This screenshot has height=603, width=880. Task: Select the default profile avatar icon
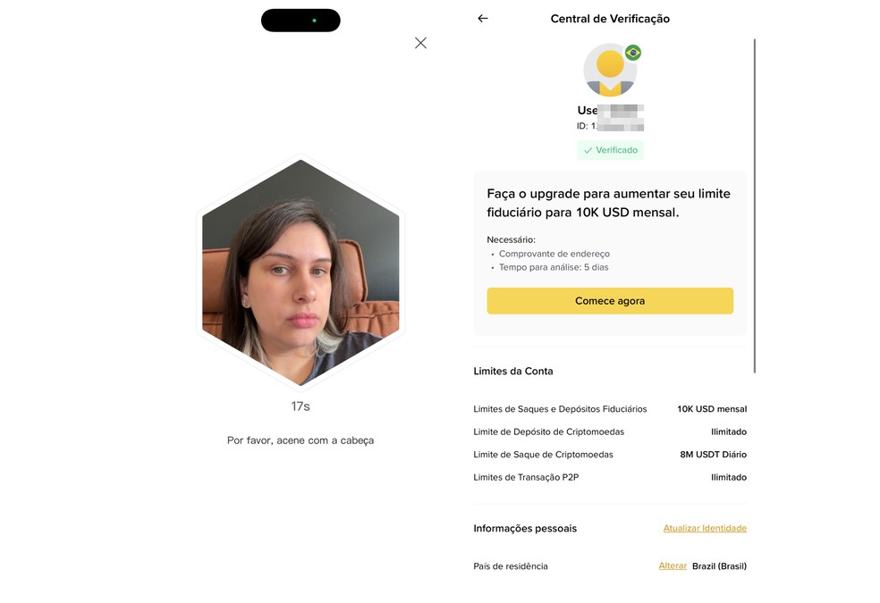click(610, 69)
